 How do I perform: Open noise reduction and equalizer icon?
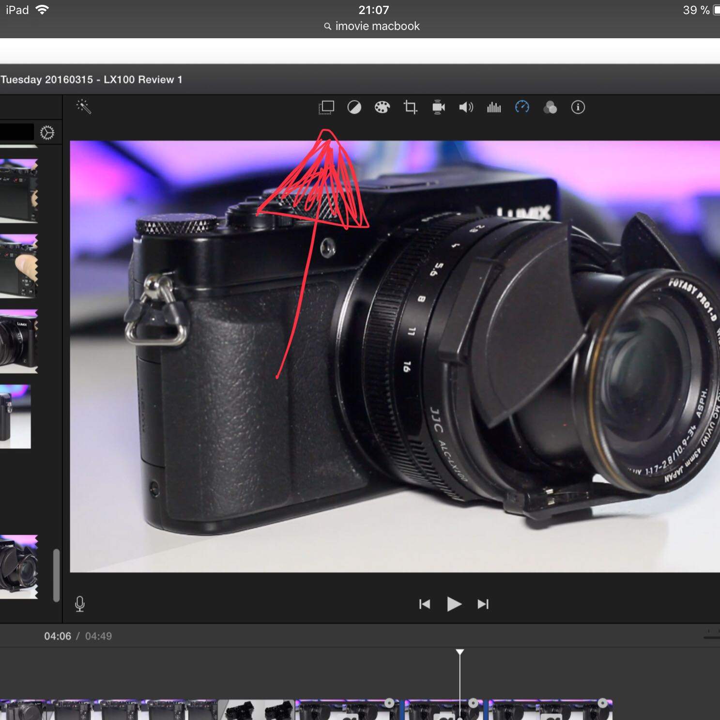(x=494, y=107)
